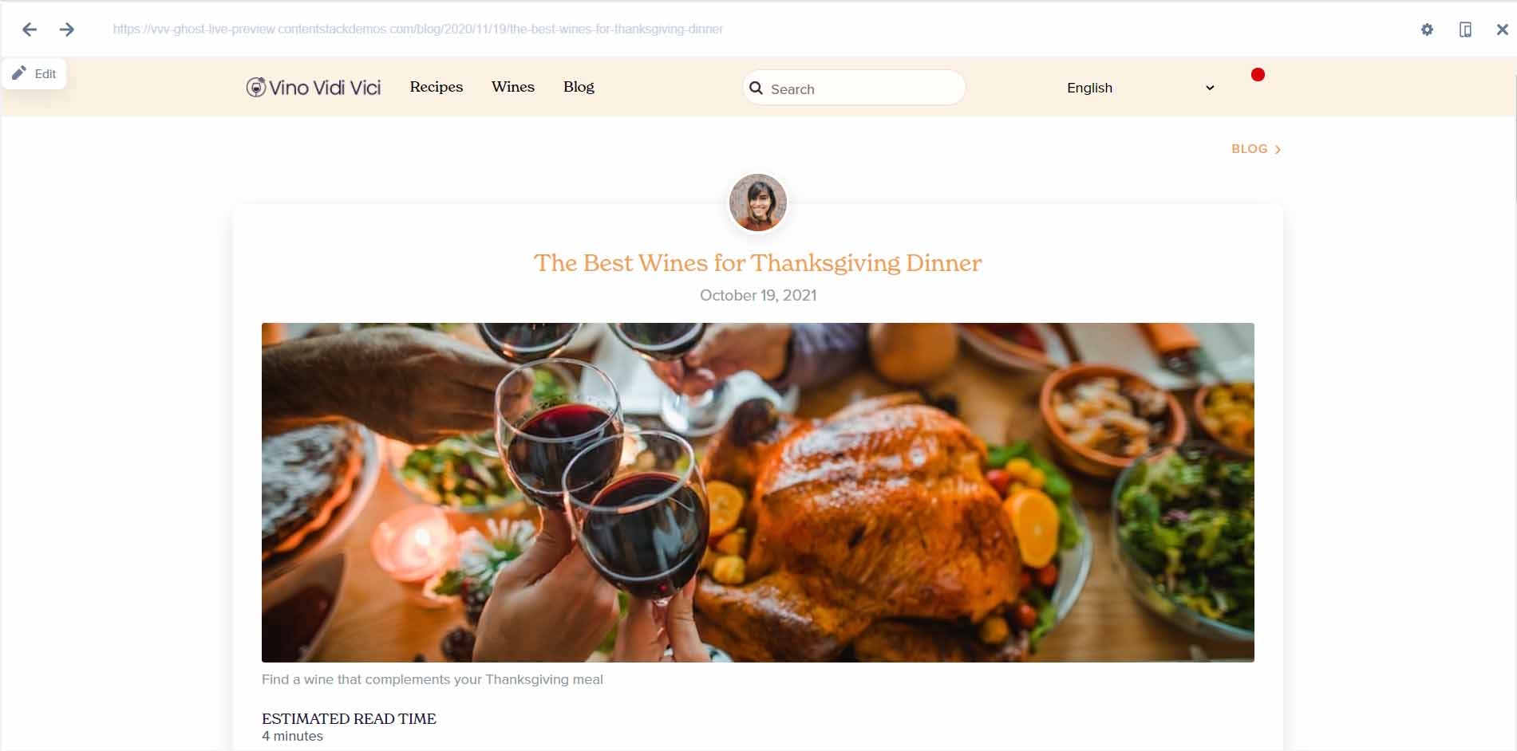Go back with the left arrow

point(30,29)
